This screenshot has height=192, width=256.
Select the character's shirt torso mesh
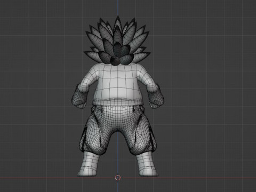(x=118, y=84)
